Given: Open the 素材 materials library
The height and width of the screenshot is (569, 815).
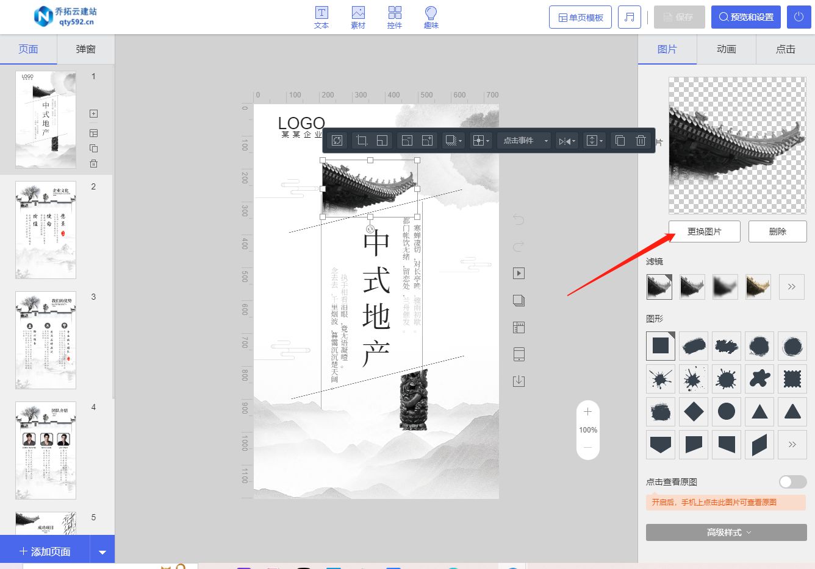Looking at the screenshot, I should [x=358, y=17].
